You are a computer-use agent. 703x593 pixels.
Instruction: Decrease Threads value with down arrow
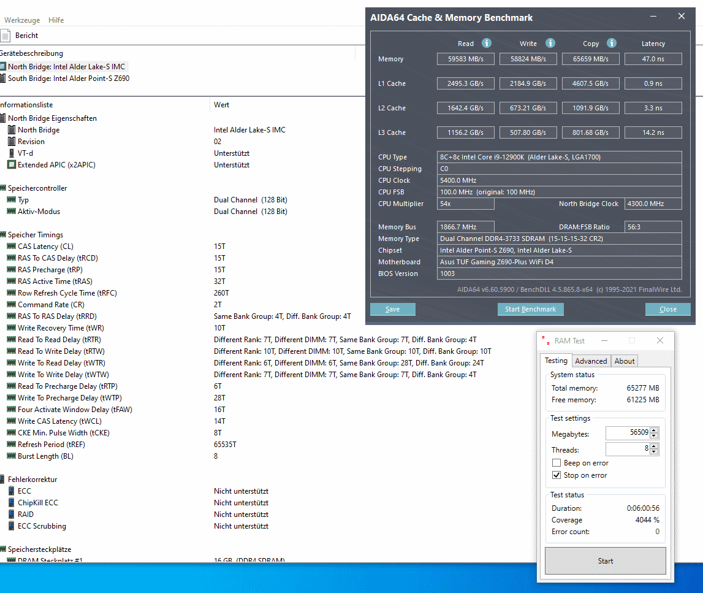[654, 451]
